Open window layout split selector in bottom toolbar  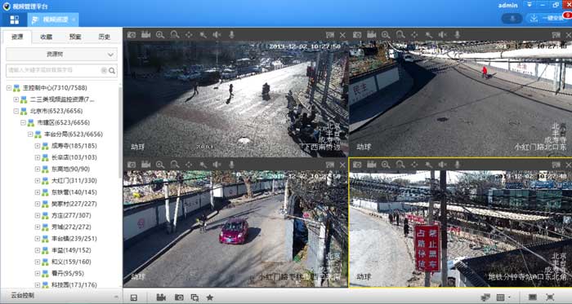click(503, 297)
